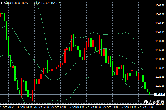Click the OHLC values 1624.01 1624.95 1623.28 1623.37
The height and width of the screenshot is (110, 166).
[41, 3]
